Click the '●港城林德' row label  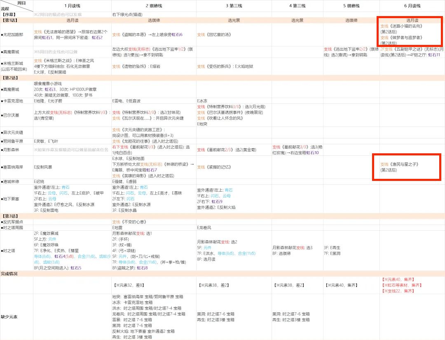10,181
